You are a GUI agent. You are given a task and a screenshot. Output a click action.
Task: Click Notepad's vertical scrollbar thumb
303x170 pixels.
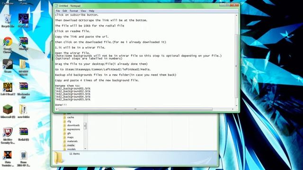pos(236,66)
